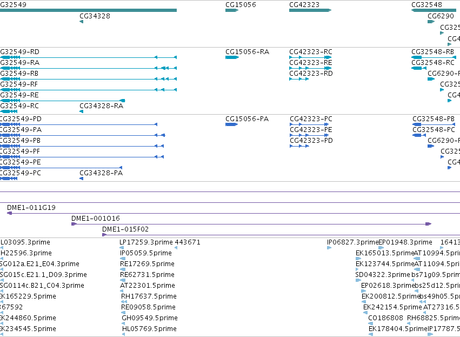Click the CG32549-PD protein label
Screen dimensions: 460x337
(x=21, y=119)
